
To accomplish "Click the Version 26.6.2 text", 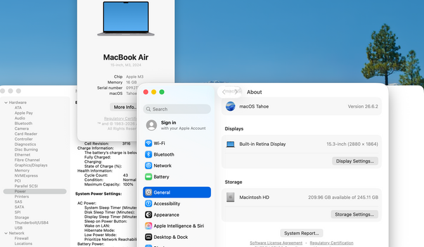I will coord(363,106).
